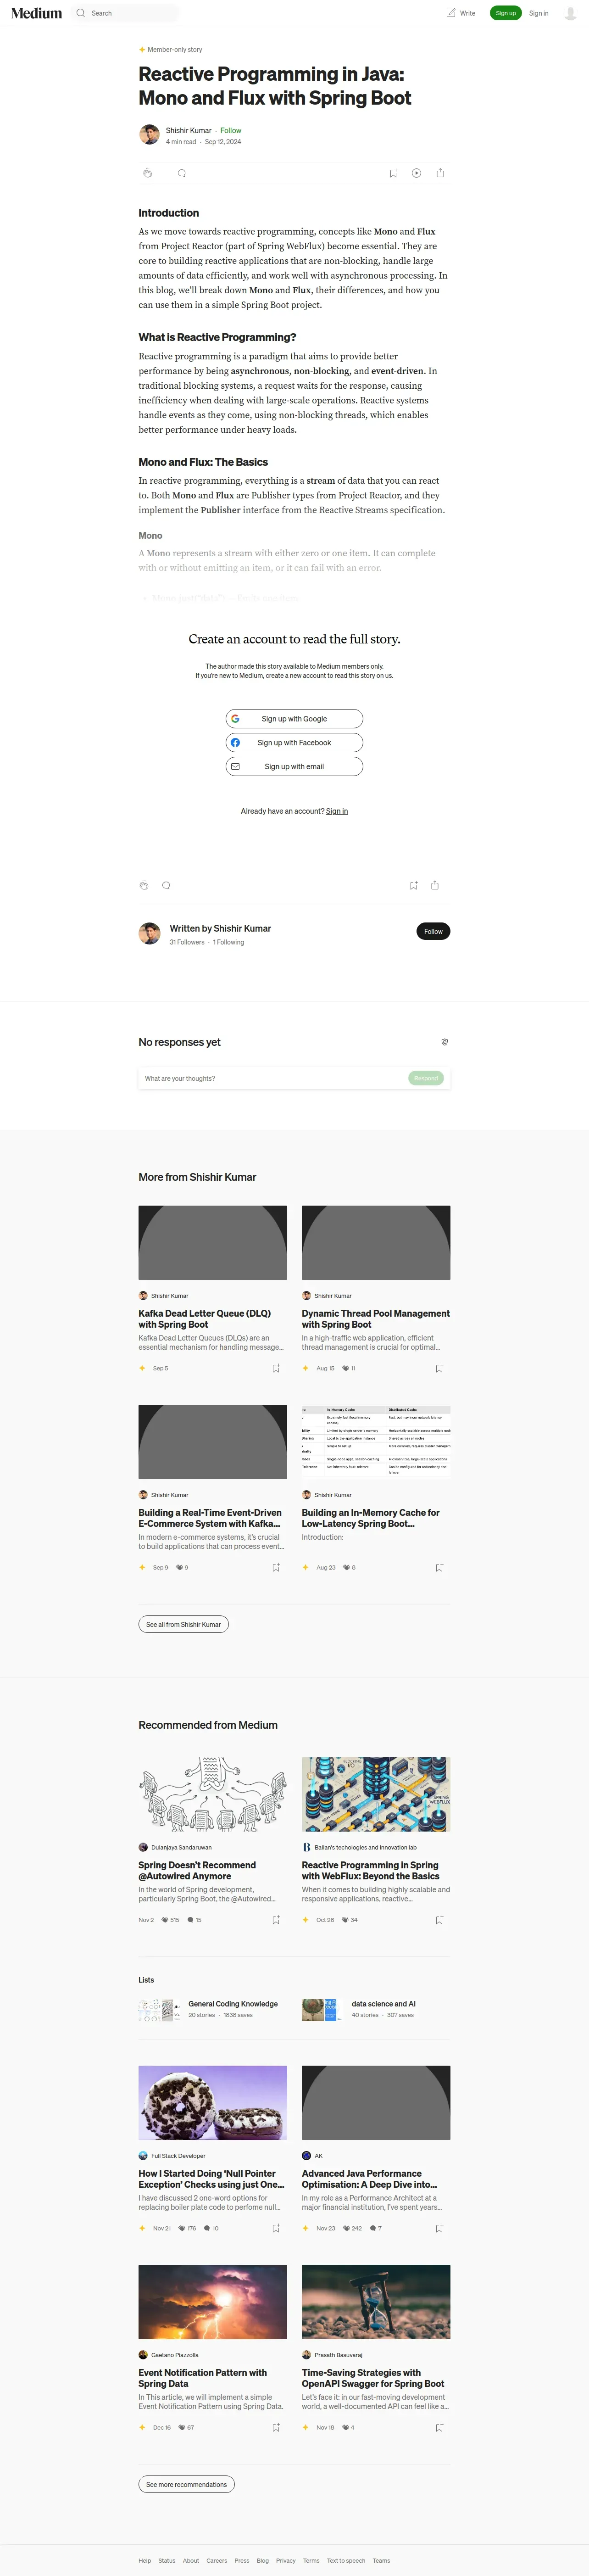Click About in the footer
This screenshot has height=2576, width=589.
[191, 2560]
